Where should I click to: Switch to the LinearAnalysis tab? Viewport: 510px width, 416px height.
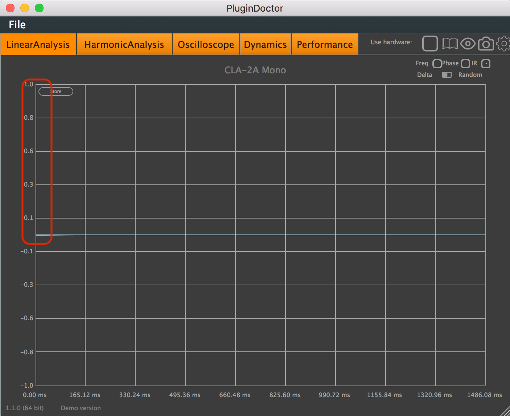[38, 44]
